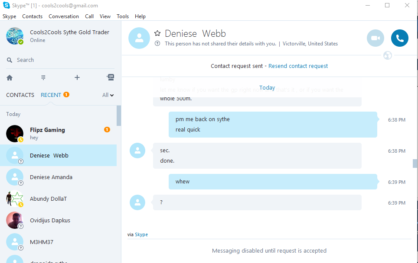The image size is (418, 263).
Task: Open the View menu
Action: pyautogui.click(x=105, y=16)
